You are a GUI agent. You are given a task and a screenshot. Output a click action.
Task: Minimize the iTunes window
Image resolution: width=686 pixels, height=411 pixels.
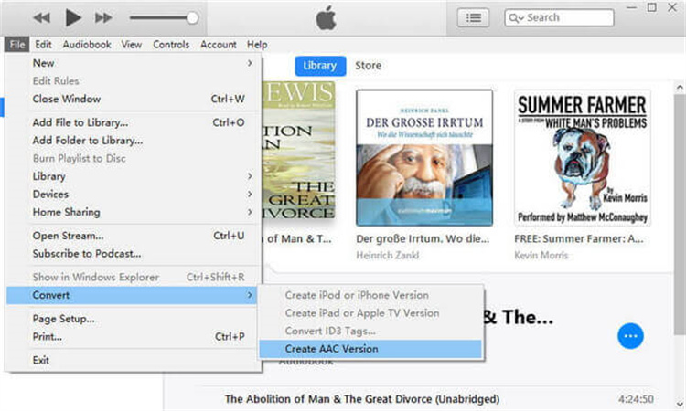[x=631, y=7]
